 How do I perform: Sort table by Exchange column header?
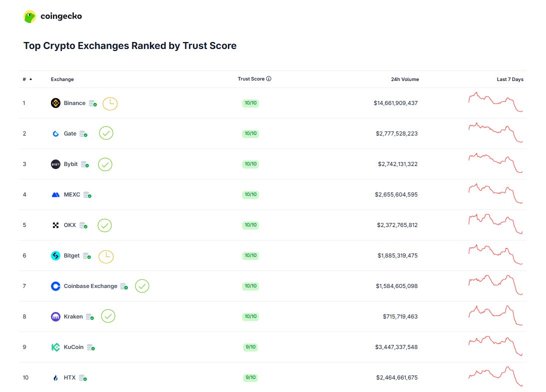(x=62, y=79)
